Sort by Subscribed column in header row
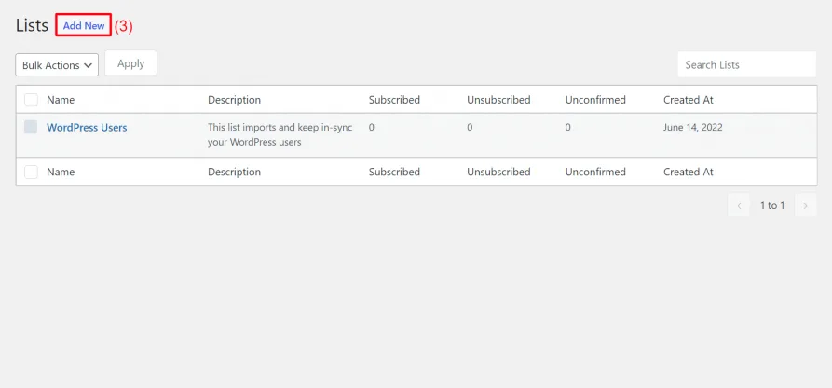Image resolution: width=832 pixels, height=388 pixels. pyautogui.click(x=394, y=100)
